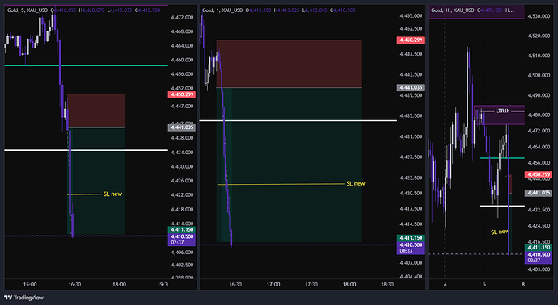Select the SL new label on the 1-minute chart

tap(356, 184)
